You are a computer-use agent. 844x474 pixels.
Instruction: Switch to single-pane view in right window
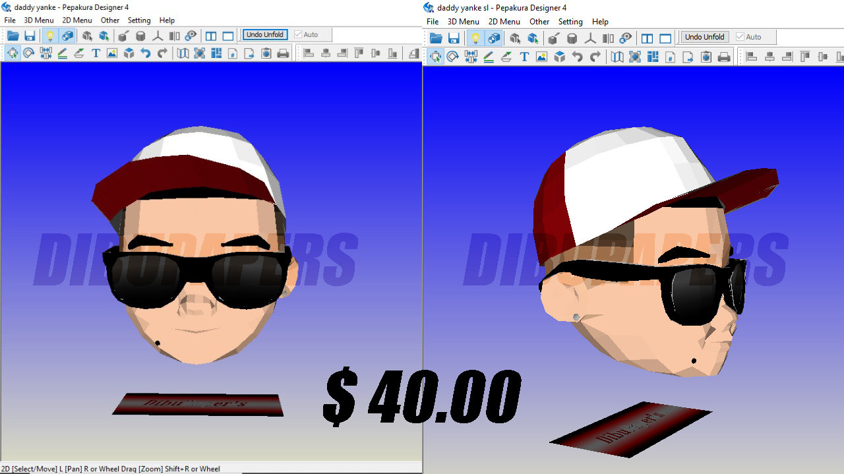pyautogui.click(x=665, y=38)
